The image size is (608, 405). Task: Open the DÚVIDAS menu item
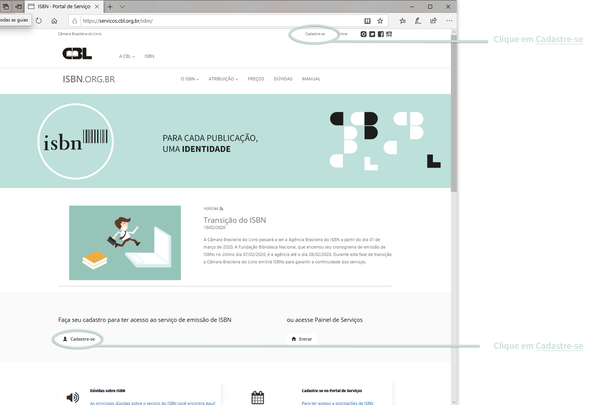pos(283,79)
